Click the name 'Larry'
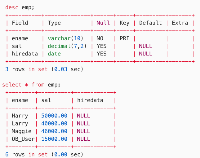The height and width of the screenshot is (158, 200). point(20,124)
